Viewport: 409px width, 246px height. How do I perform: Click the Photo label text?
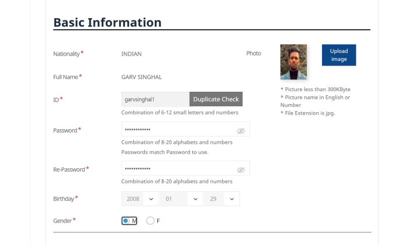click(x=254, y=54)
